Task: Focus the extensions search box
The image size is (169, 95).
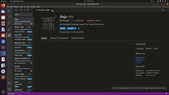Action: click(x=24, y=15)
